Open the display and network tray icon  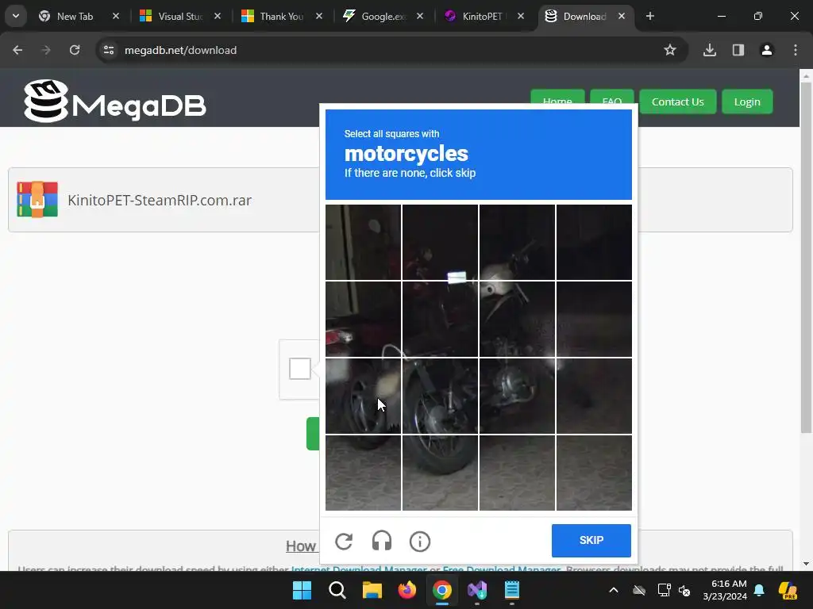point(665,590)
